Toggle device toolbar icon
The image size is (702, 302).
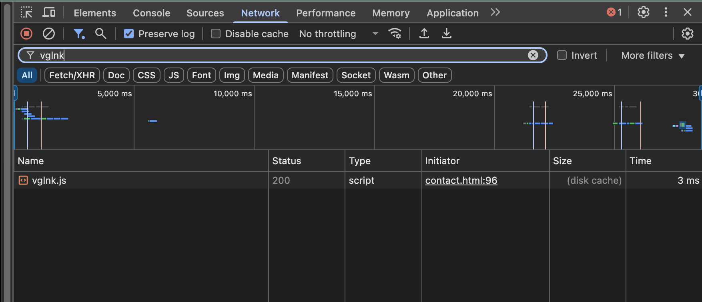coord(49,13)
